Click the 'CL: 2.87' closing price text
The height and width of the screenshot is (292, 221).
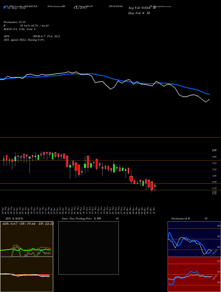[80, 8]
